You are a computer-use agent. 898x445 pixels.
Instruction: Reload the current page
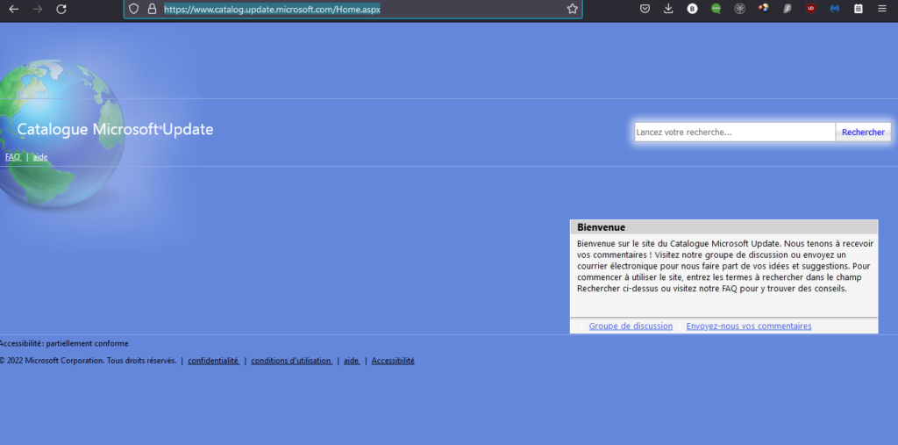[61, 9]
